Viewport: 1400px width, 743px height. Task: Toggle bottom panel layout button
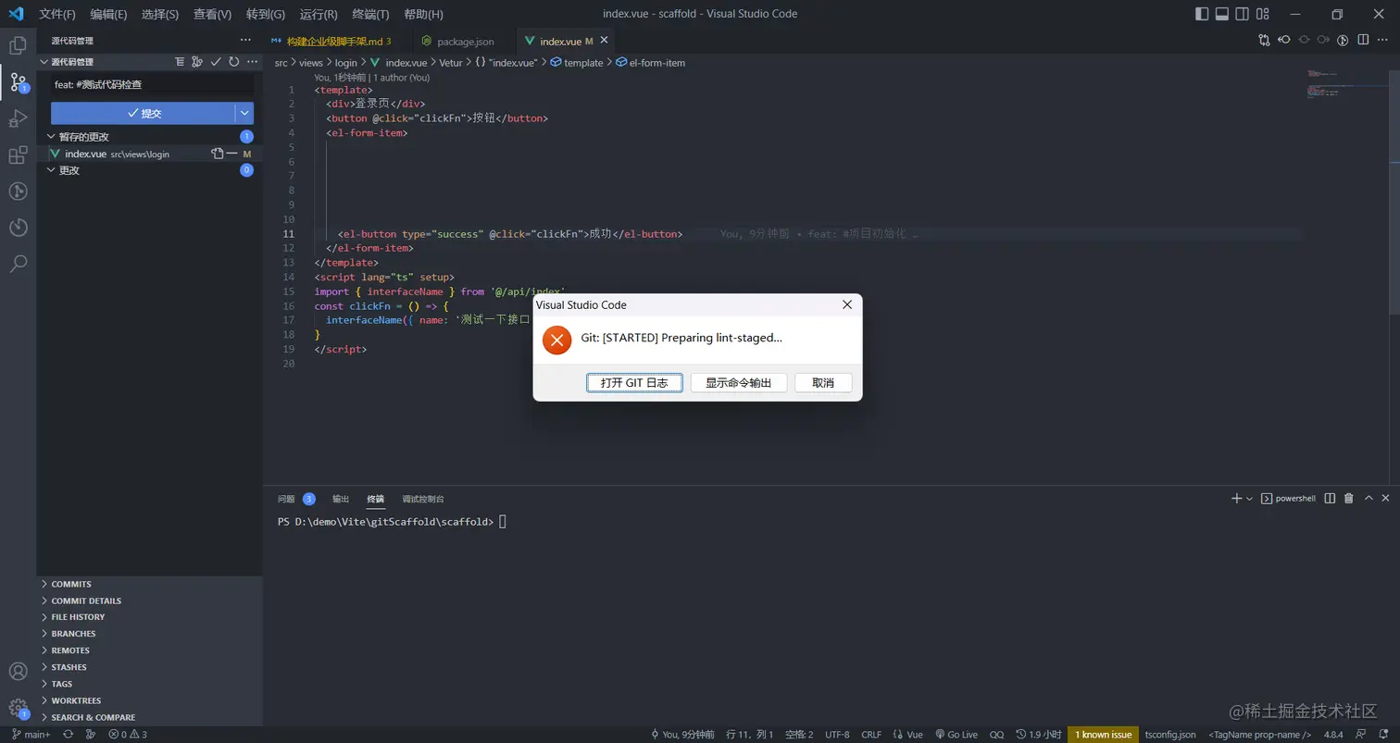coord(1222,14)
